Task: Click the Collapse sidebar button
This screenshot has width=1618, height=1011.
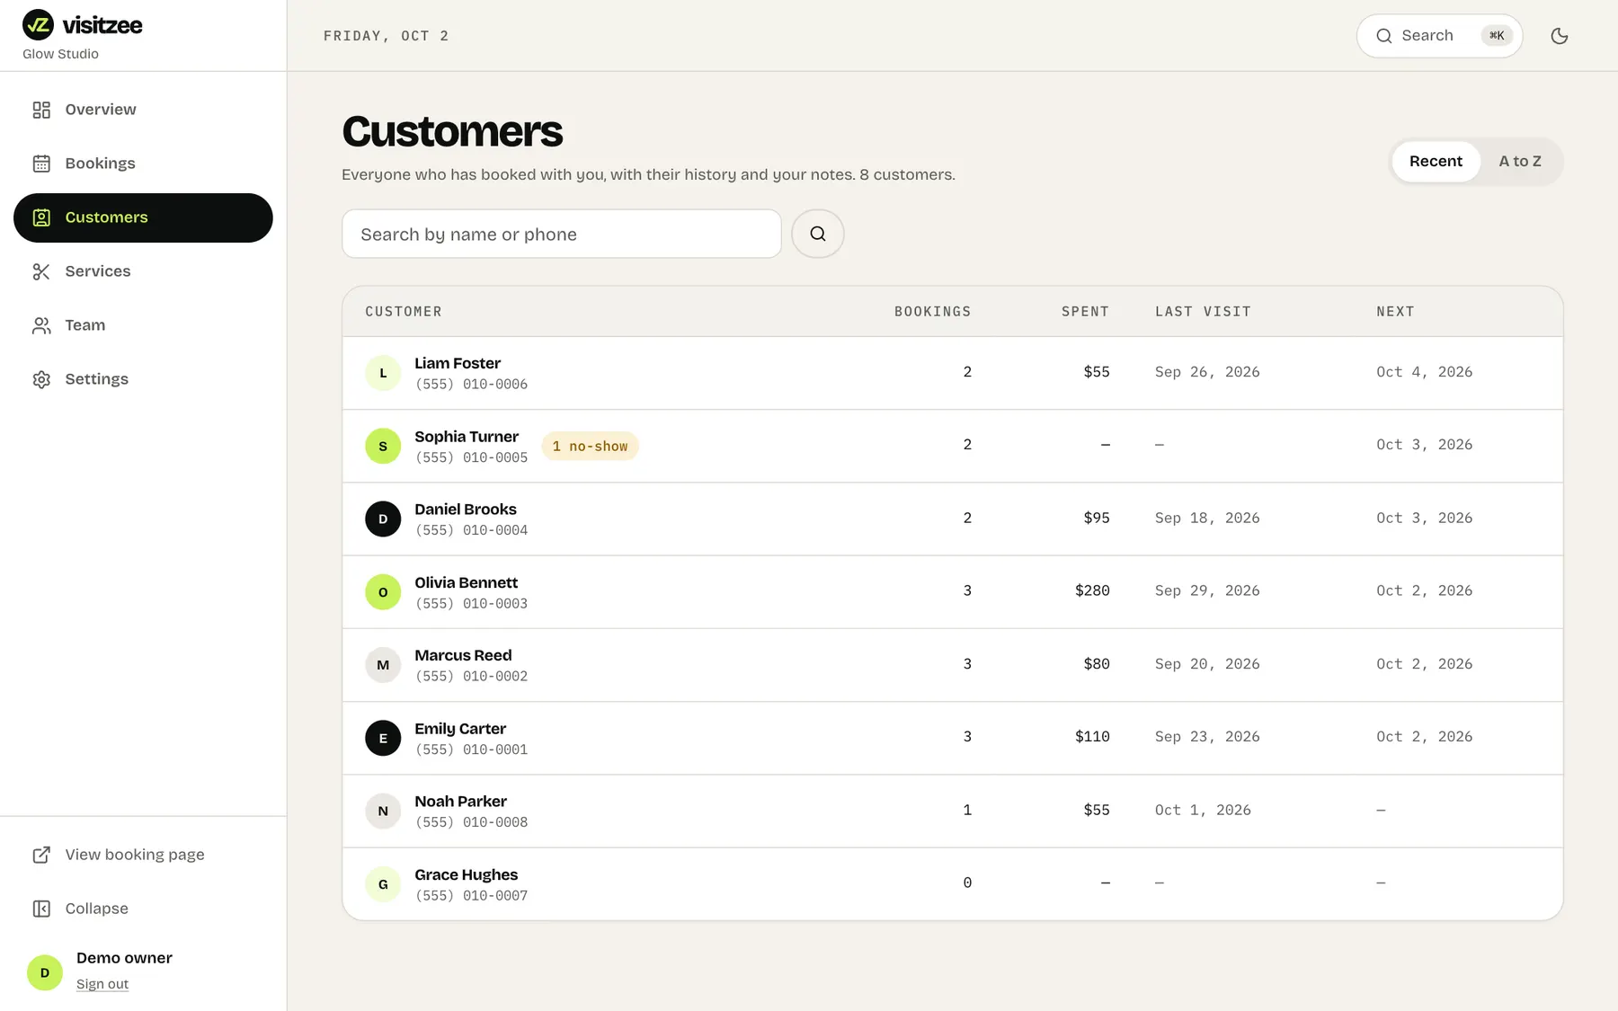Action: tap(143, 909)
